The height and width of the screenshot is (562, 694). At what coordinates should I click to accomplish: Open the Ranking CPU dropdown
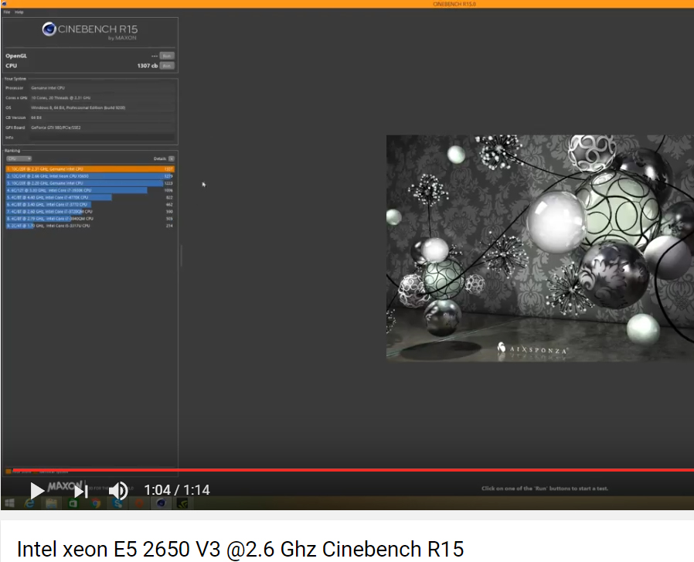19,158
